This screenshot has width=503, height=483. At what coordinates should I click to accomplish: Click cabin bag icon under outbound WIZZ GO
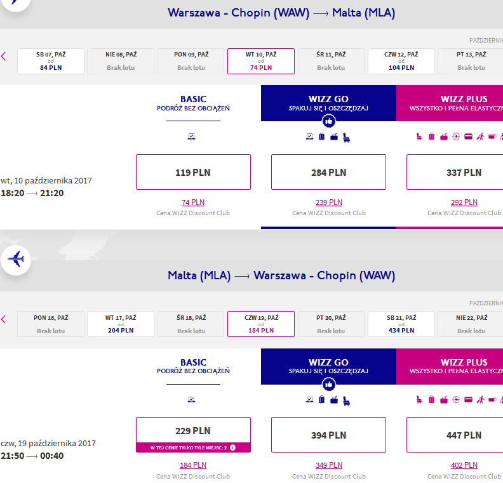334,137
